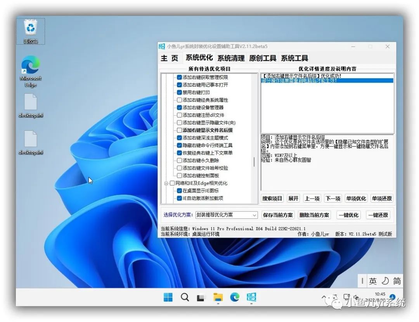
Task: Check 添加右键显示文件名后缀
Action: (x=179, y=130)
